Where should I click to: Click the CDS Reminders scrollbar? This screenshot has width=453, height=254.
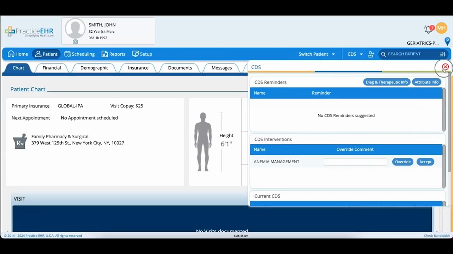point(444,109)
